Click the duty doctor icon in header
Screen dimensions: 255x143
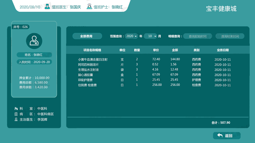point(47,7)
